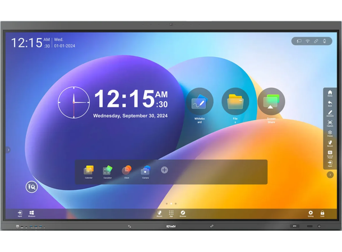Add a shortcut with the plus button

[x=164, y=170]
